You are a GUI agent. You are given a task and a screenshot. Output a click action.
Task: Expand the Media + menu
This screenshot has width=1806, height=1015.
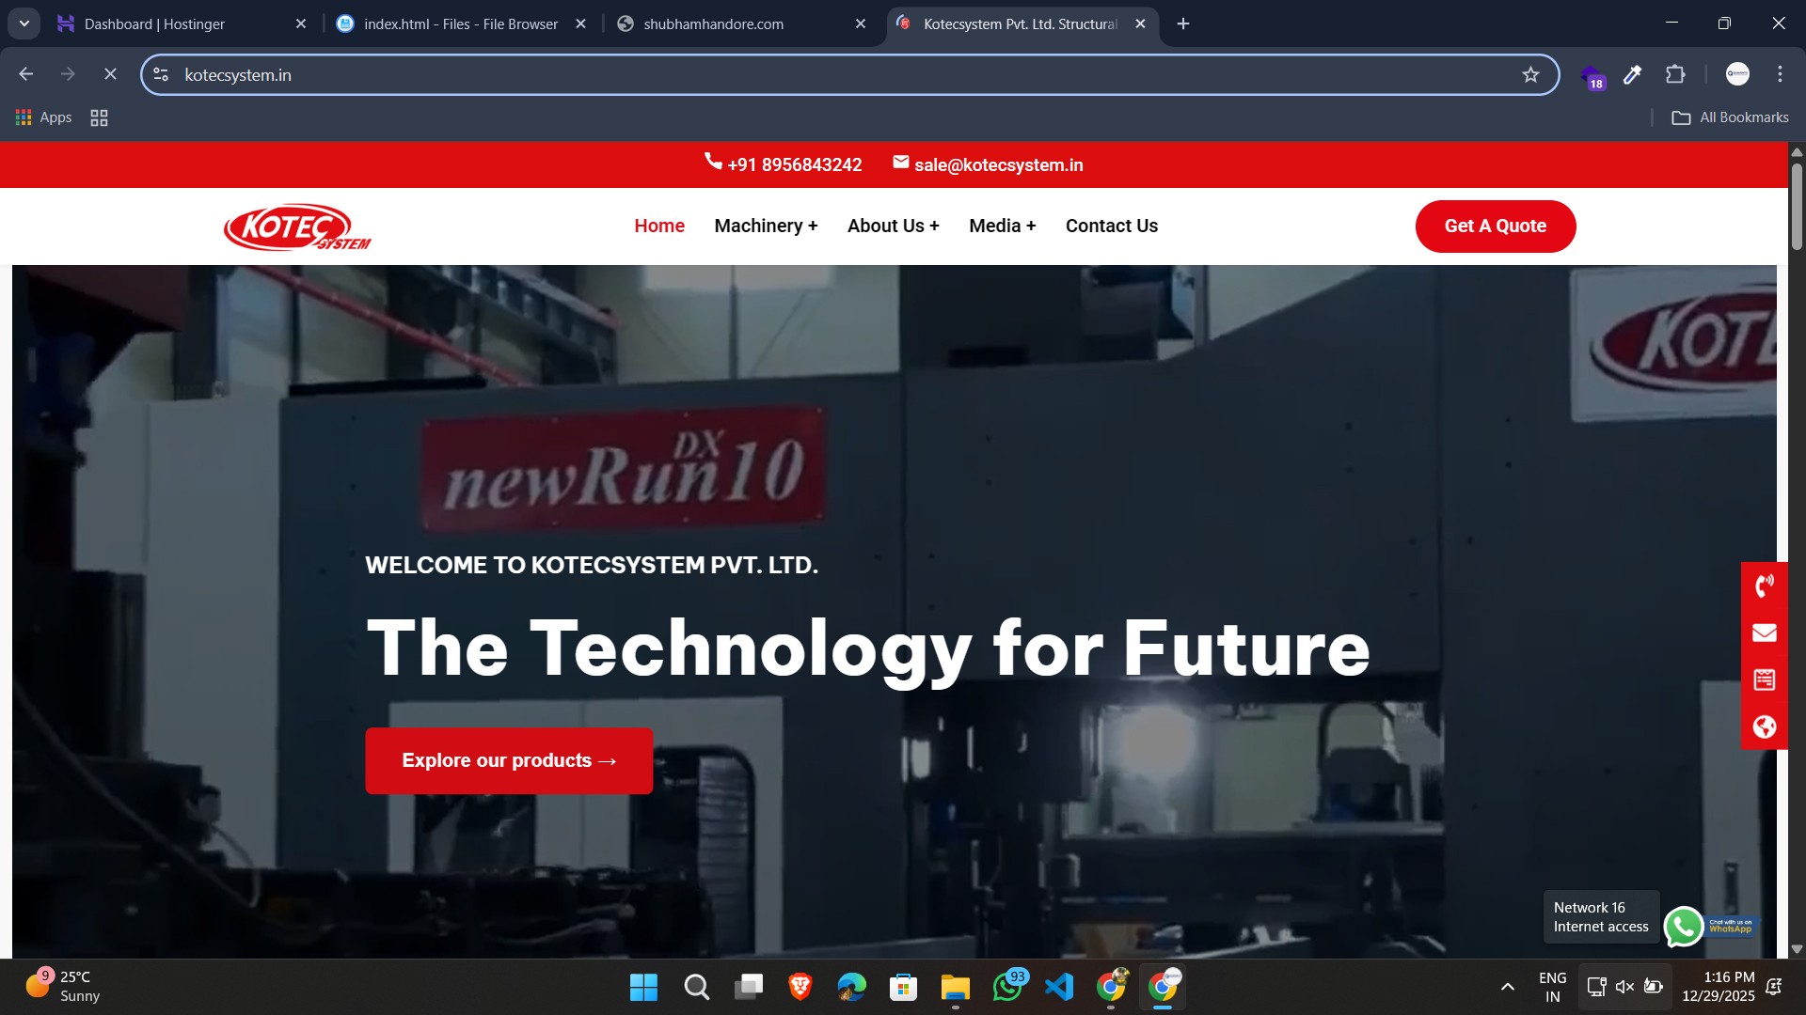(1002, 226)
